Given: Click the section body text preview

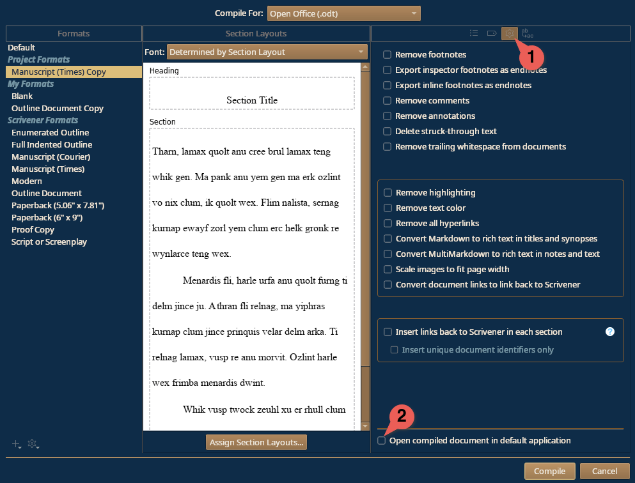Looking at the screenshot, I should tap(252, 279).
